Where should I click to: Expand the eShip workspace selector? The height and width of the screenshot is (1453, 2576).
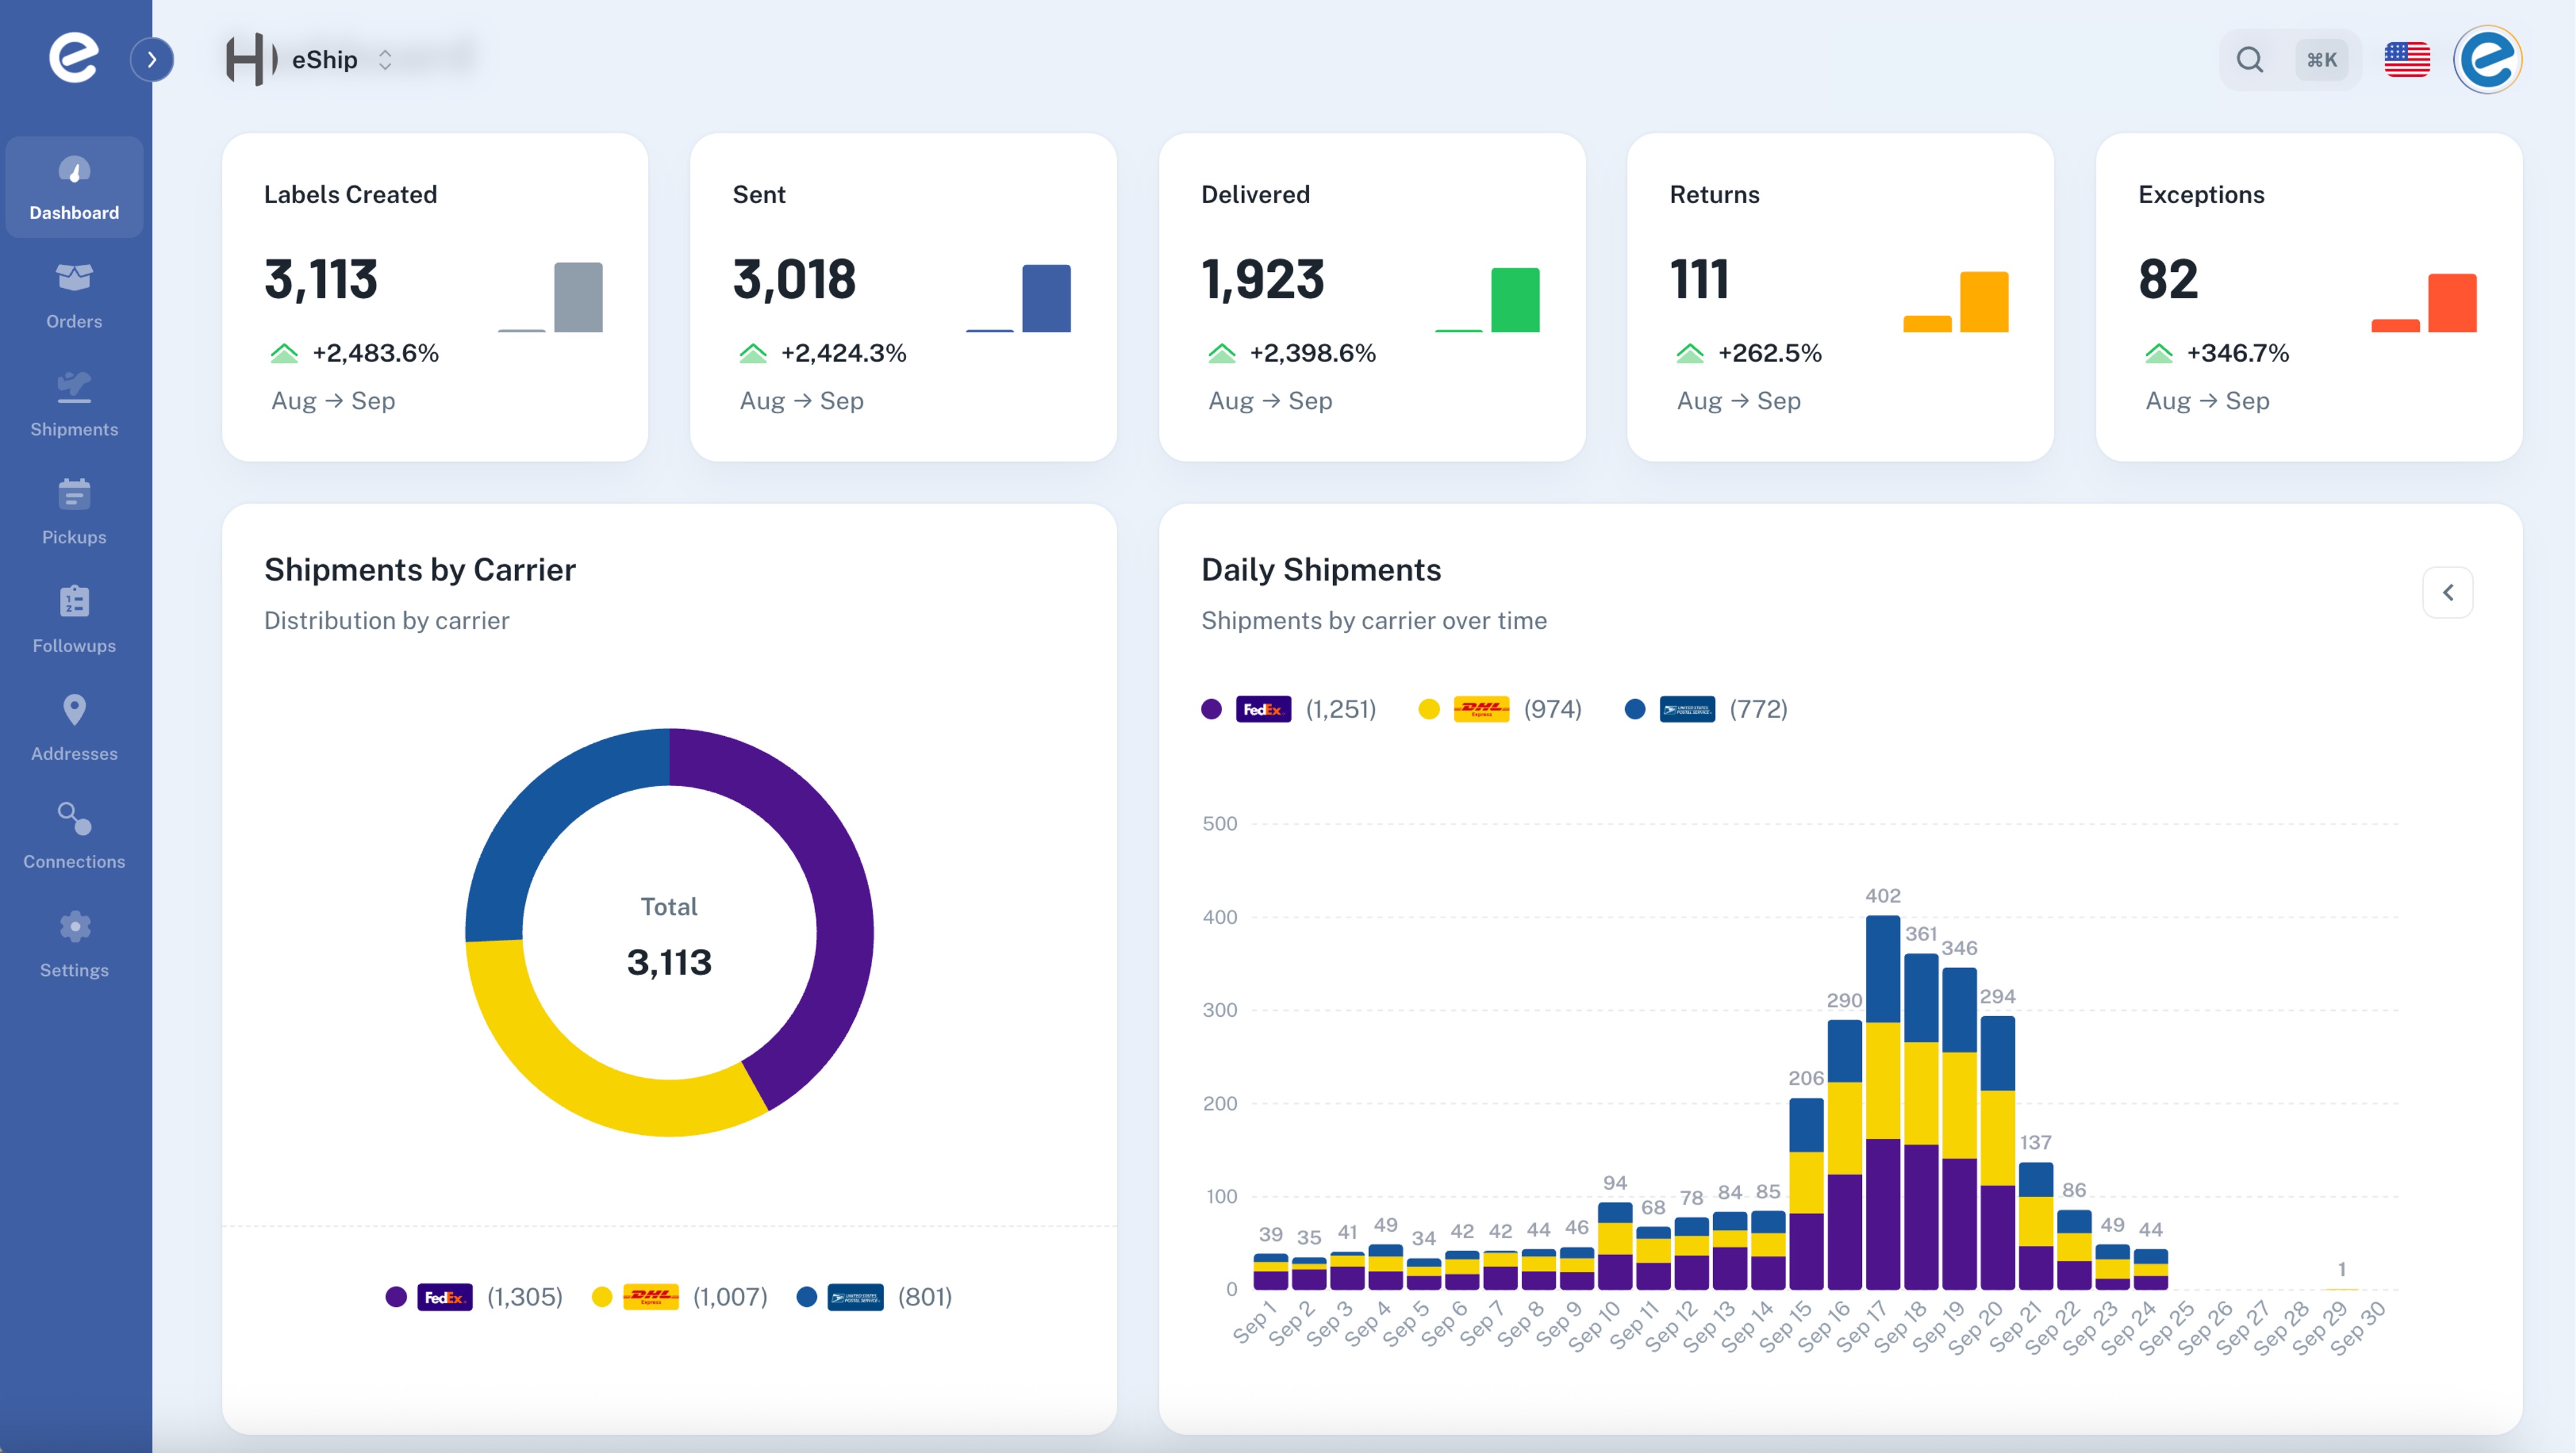(x=384, y=59)
